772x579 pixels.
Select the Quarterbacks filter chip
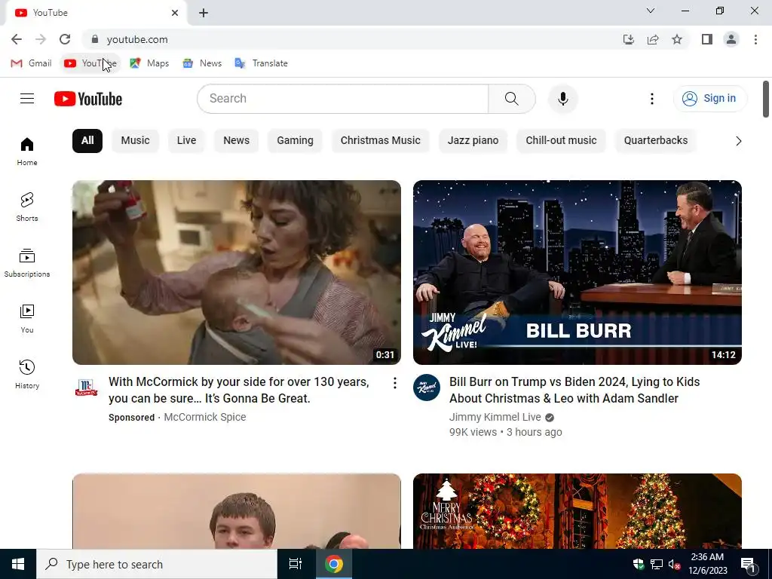click(656, 141)
